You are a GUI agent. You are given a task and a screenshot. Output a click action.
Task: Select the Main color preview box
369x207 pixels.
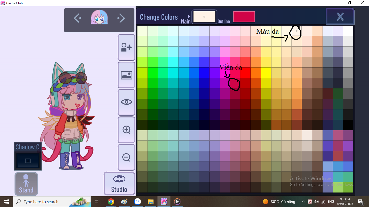pyautogui.click(x=204, y=17)
